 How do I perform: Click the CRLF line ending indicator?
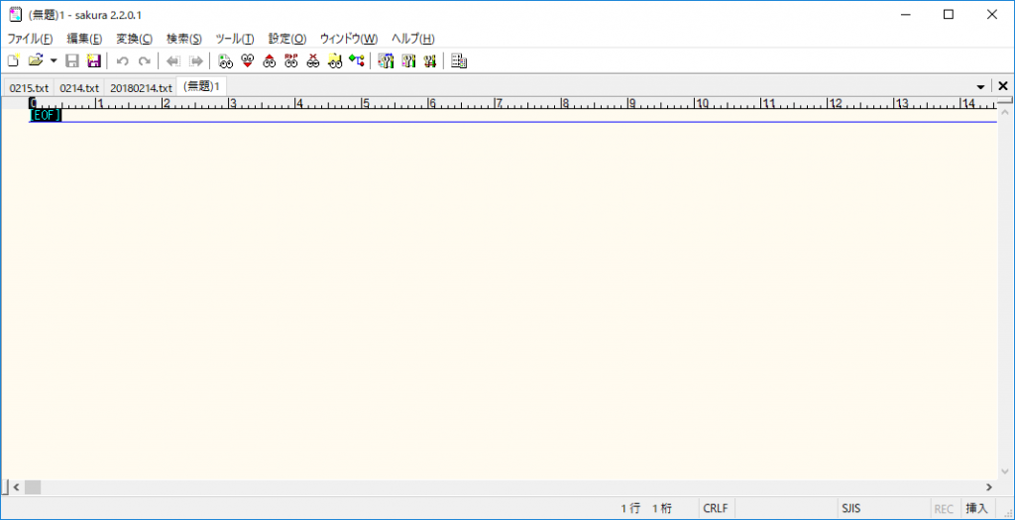click(716, 508)
